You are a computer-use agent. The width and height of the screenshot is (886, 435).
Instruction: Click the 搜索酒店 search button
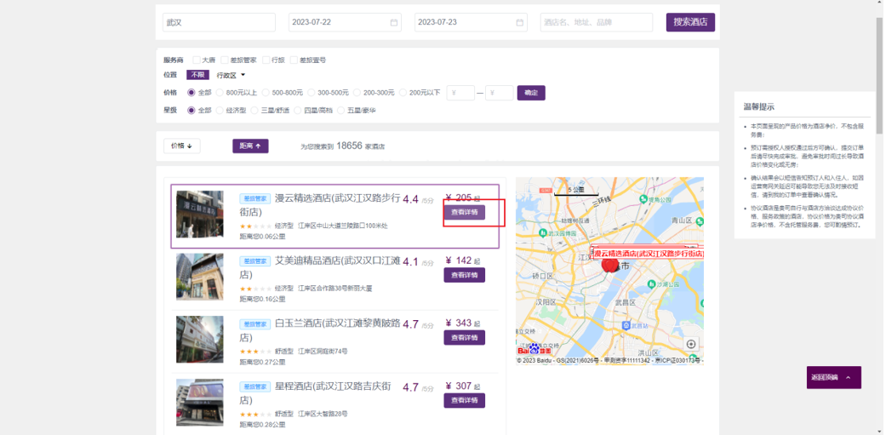(689, 22)
